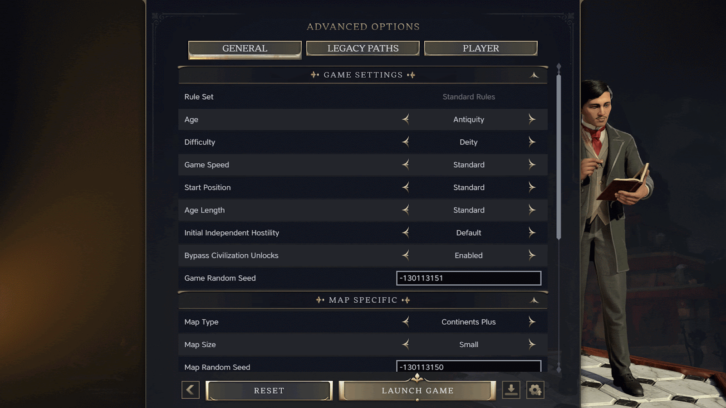Click the Game Random Seed input field

pos(469,278)
